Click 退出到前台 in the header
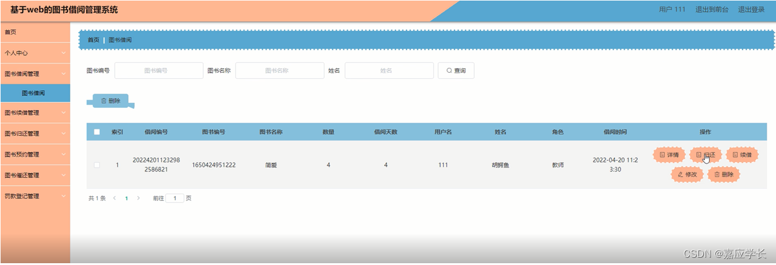 712,10
